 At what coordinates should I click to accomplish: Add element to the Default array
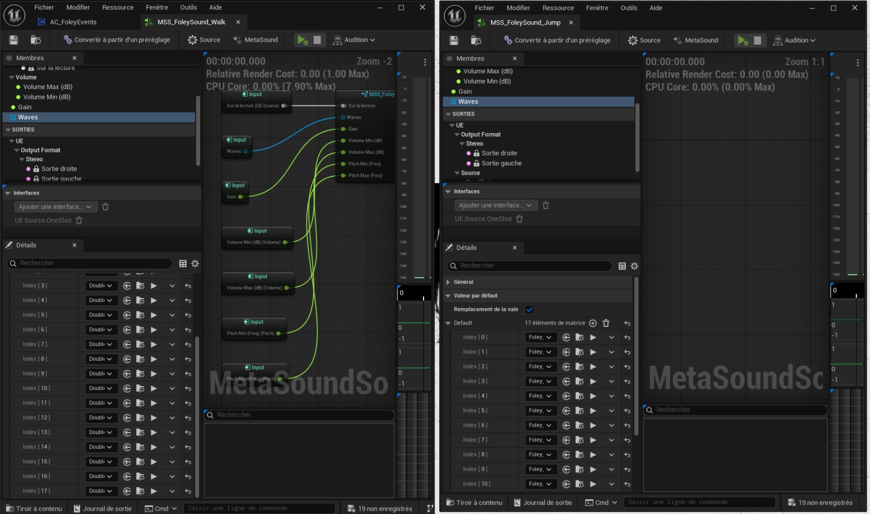pyautogui.click(x=593, y=323)
